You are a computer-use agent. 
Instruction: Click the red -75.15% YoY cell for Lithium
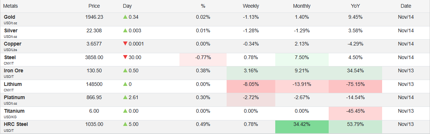coord(355,84)
